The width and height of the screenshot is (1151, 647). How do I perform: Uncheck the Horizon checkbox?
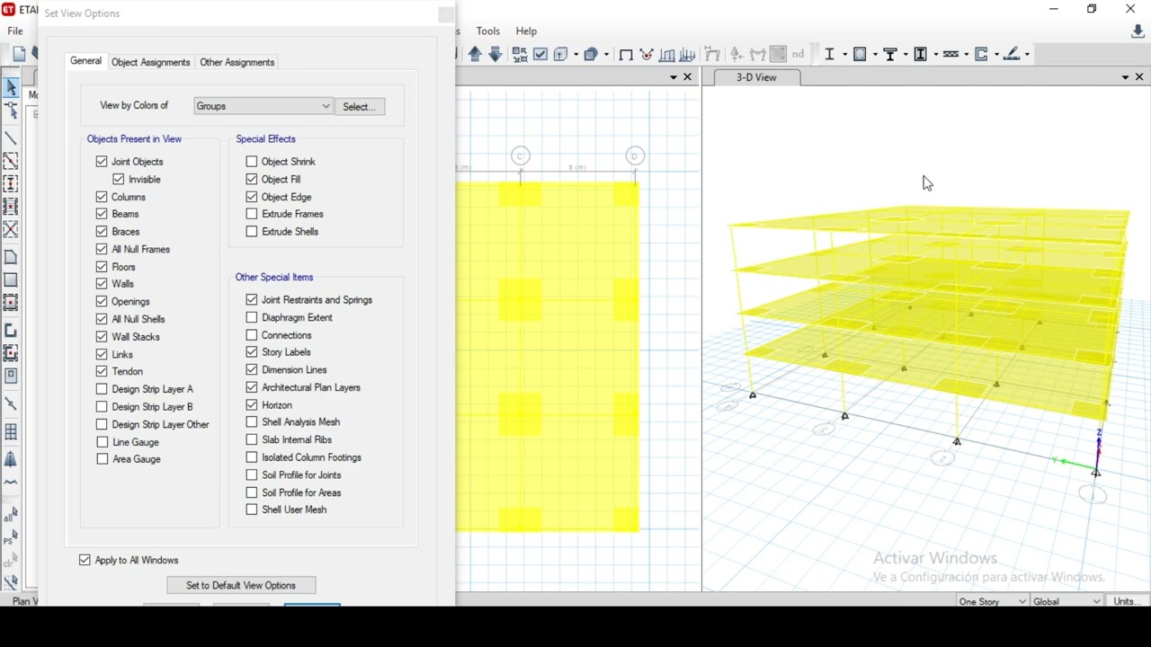tap(252, 405)
